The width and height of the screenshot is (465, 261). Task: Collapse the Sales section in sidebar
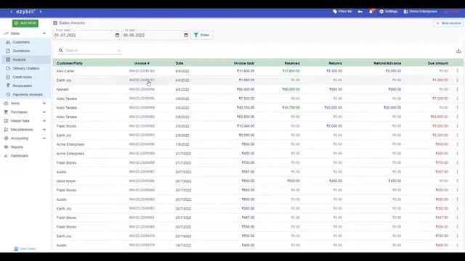pyautogui.click(x=44, y=33)
